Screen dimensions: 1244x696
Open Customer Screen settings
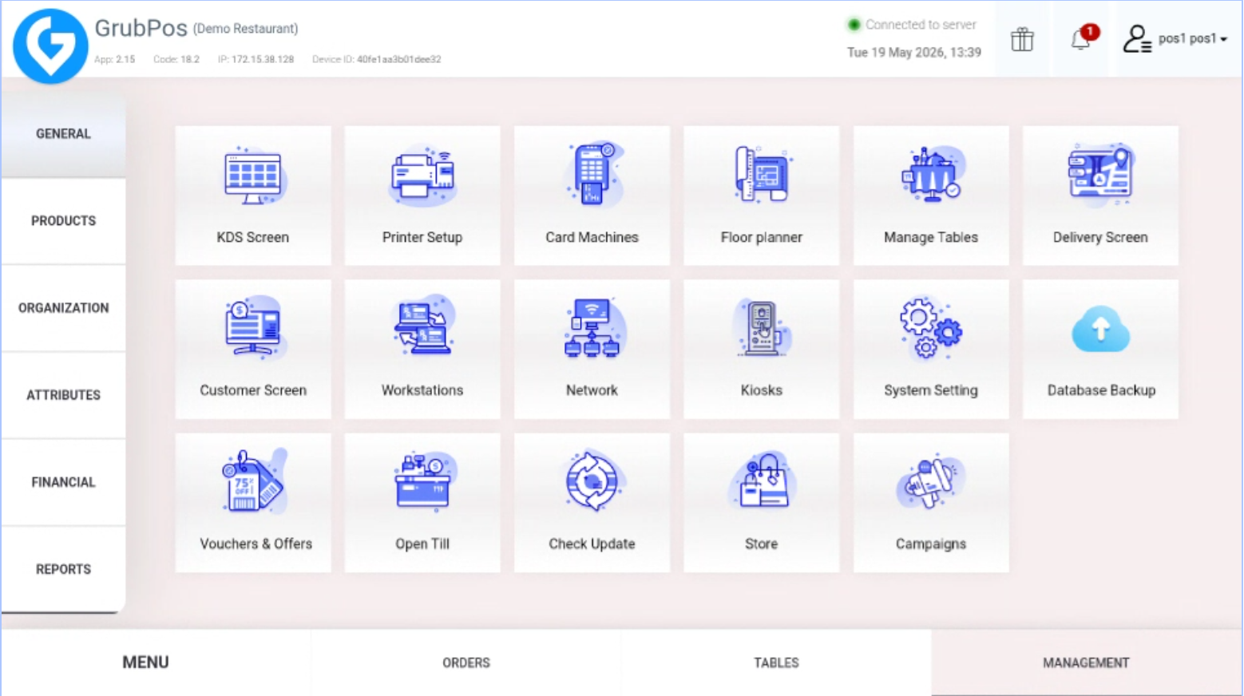(x=253, y=349)
